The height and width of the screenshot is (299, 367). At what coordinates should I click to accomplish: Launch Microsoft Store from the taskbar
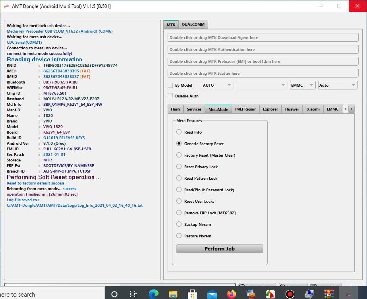click(192, 294)
